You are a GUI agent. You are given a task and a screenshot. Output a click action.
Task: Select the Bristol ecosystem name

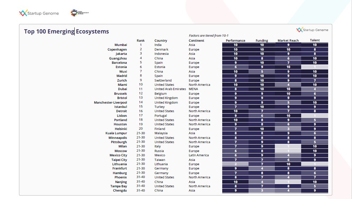[x=122, y=98]
